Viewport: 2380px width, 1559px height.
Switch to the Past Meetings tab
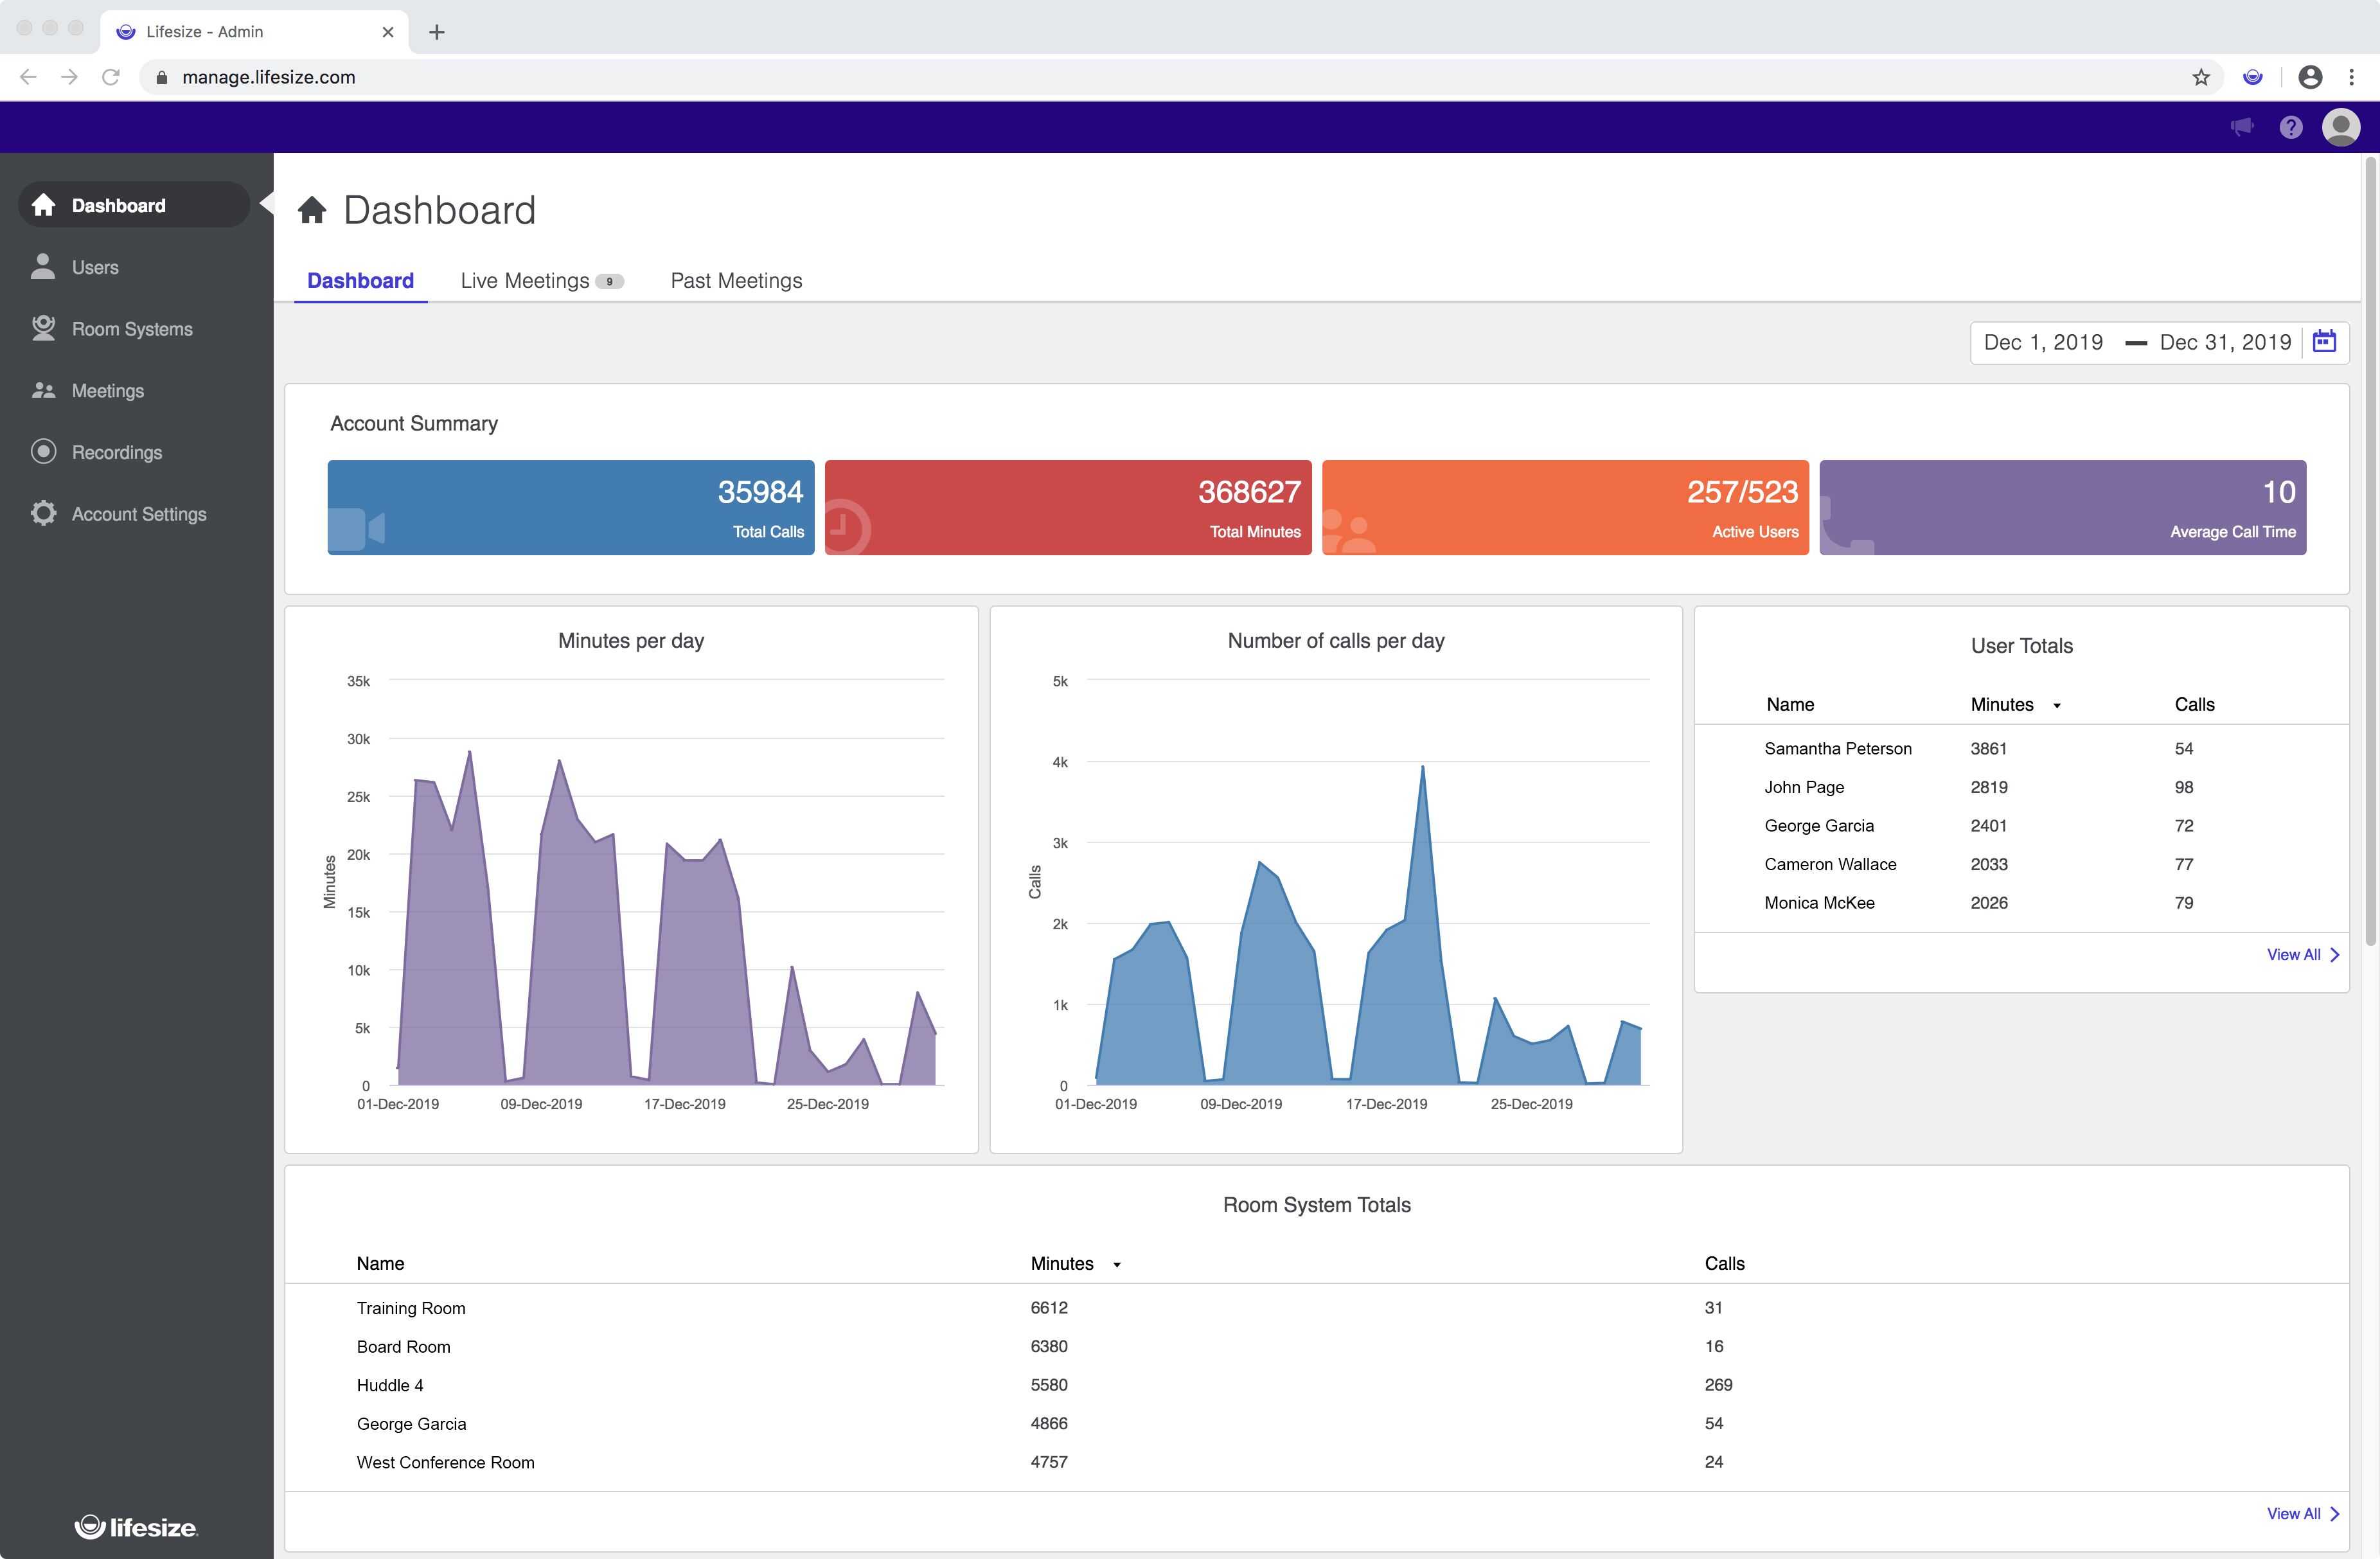coord(736,281)
